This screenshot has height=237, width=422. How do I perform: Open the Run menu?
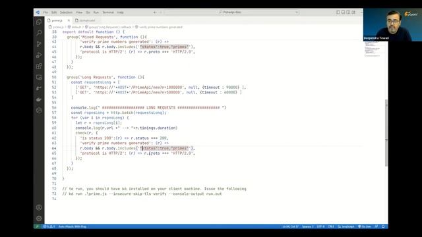pos(96,13)
